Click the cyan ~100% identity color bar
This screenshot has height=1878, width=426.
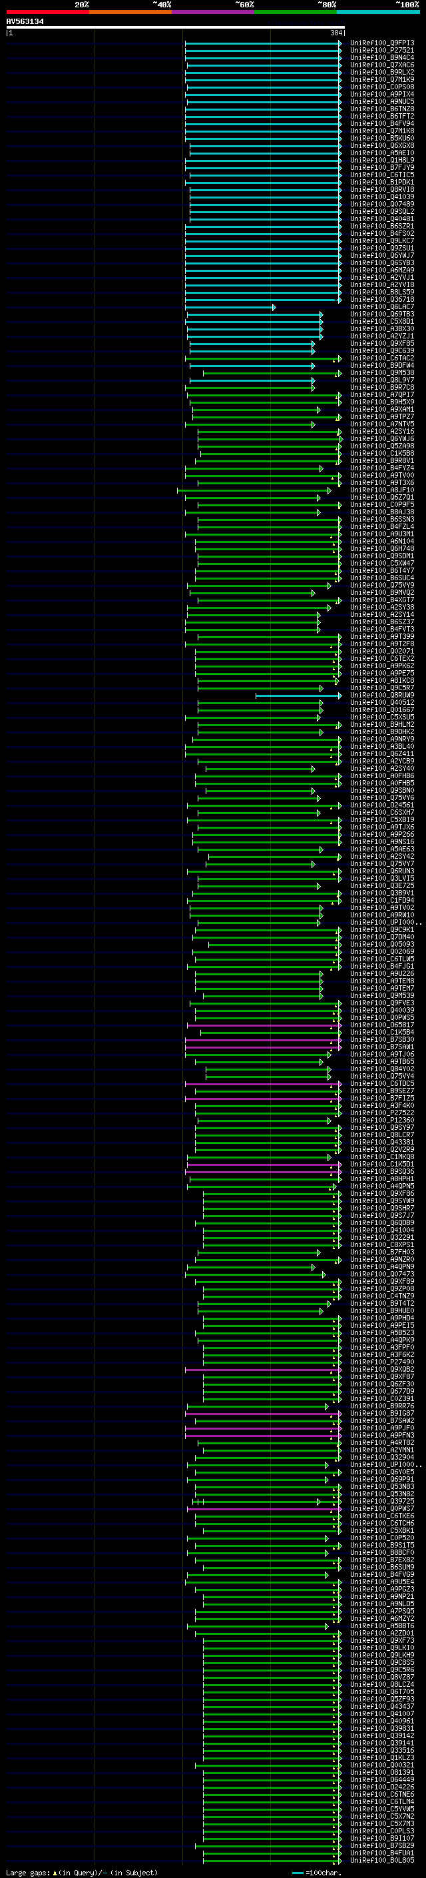pyautogui.click(x=379, y=13)
